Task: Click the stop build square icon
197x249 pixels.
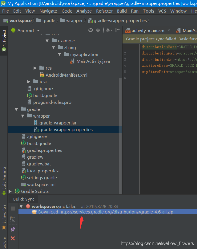Action: coord(13,209)
